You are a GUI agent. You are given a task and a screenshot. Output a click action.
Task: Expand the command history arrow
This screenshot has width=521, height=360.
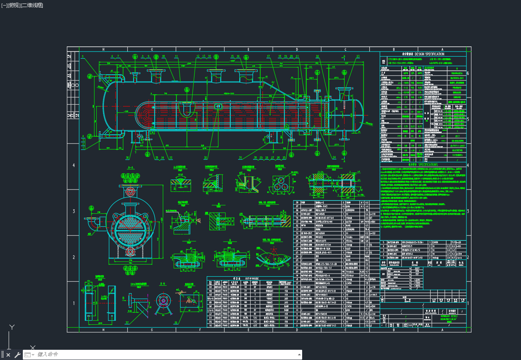[299, 354]
